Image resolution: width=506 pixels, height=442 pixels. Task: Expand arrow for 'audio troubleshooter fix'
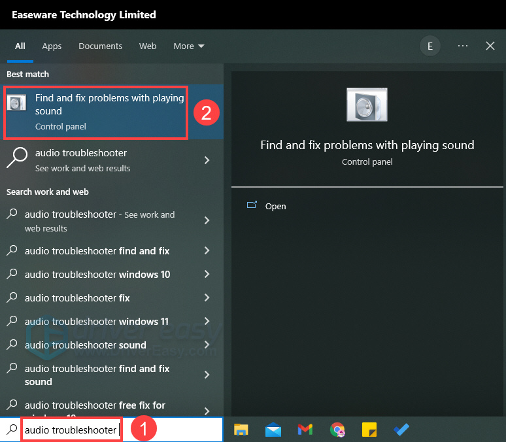pyautogui.click(x=207, y=297)
